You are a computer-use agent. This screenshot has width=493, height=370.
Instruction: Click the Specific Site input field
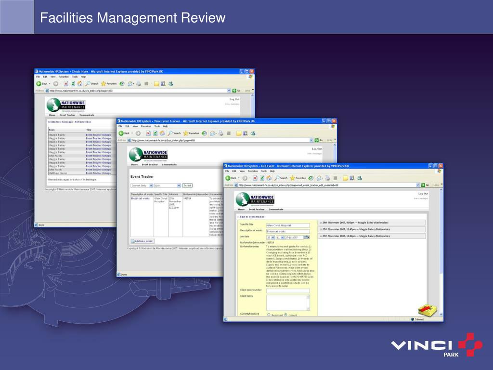(288, 225)
